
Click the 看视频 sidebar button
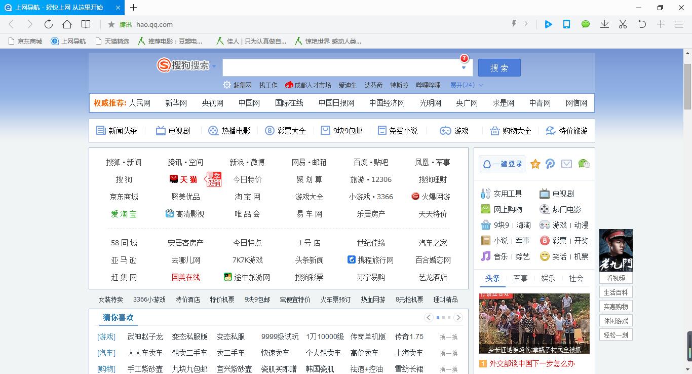pyautogui.click(x=616, y=278)
